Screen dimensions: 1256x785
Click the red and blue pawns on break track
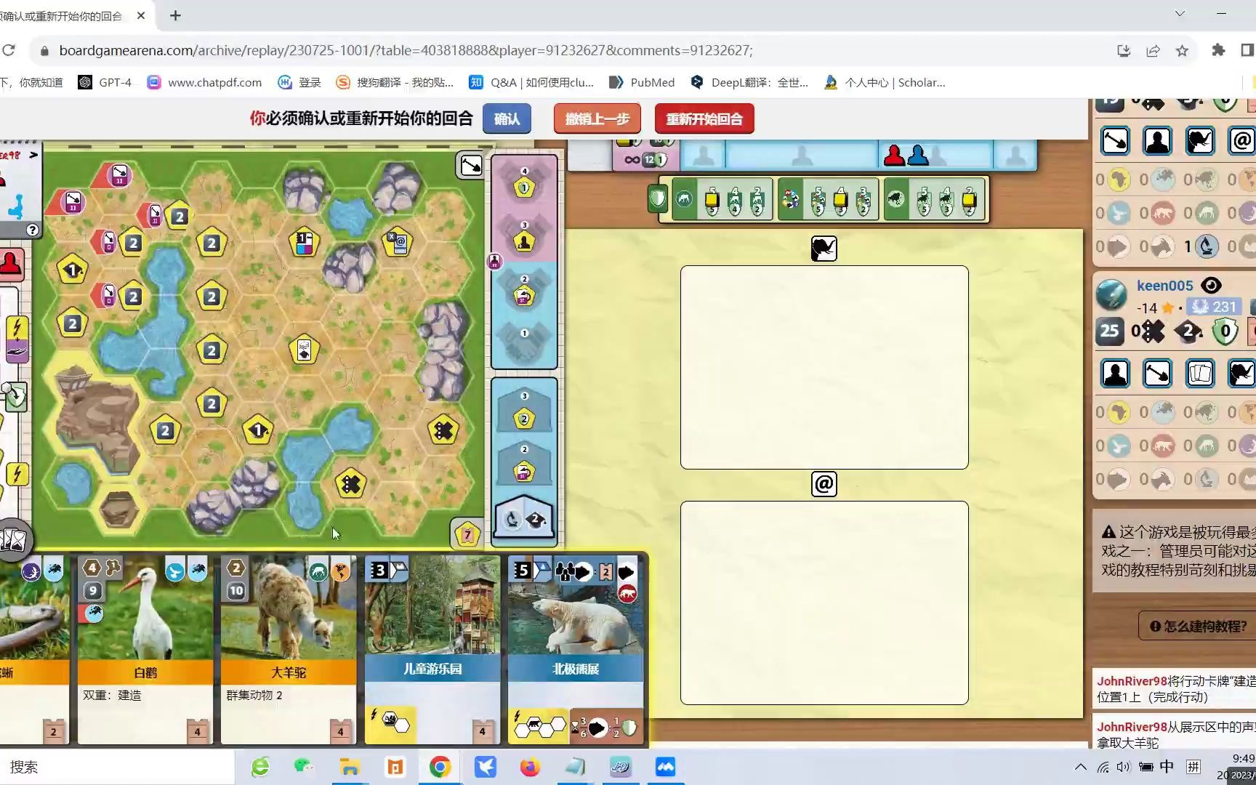tap(906, 155)
